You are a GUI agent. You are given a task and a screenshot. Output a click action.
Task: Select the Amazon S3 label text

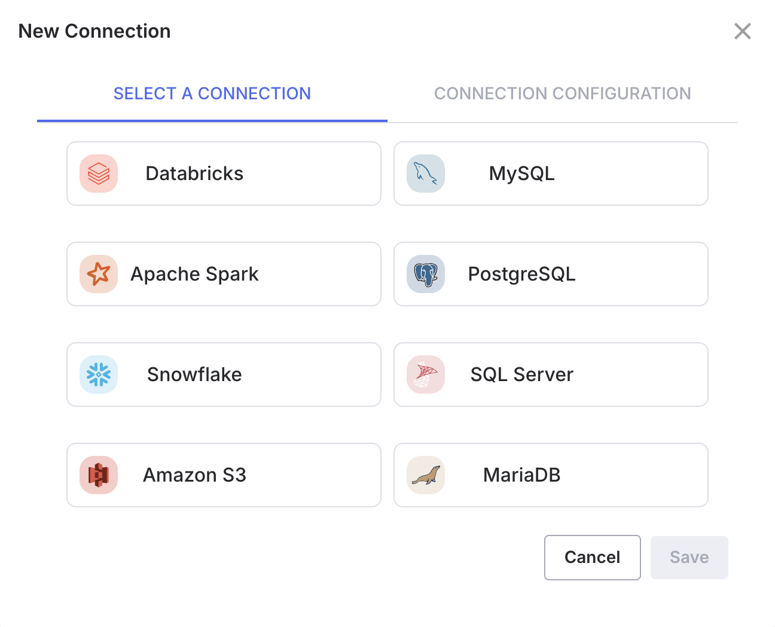coord(194,475)
